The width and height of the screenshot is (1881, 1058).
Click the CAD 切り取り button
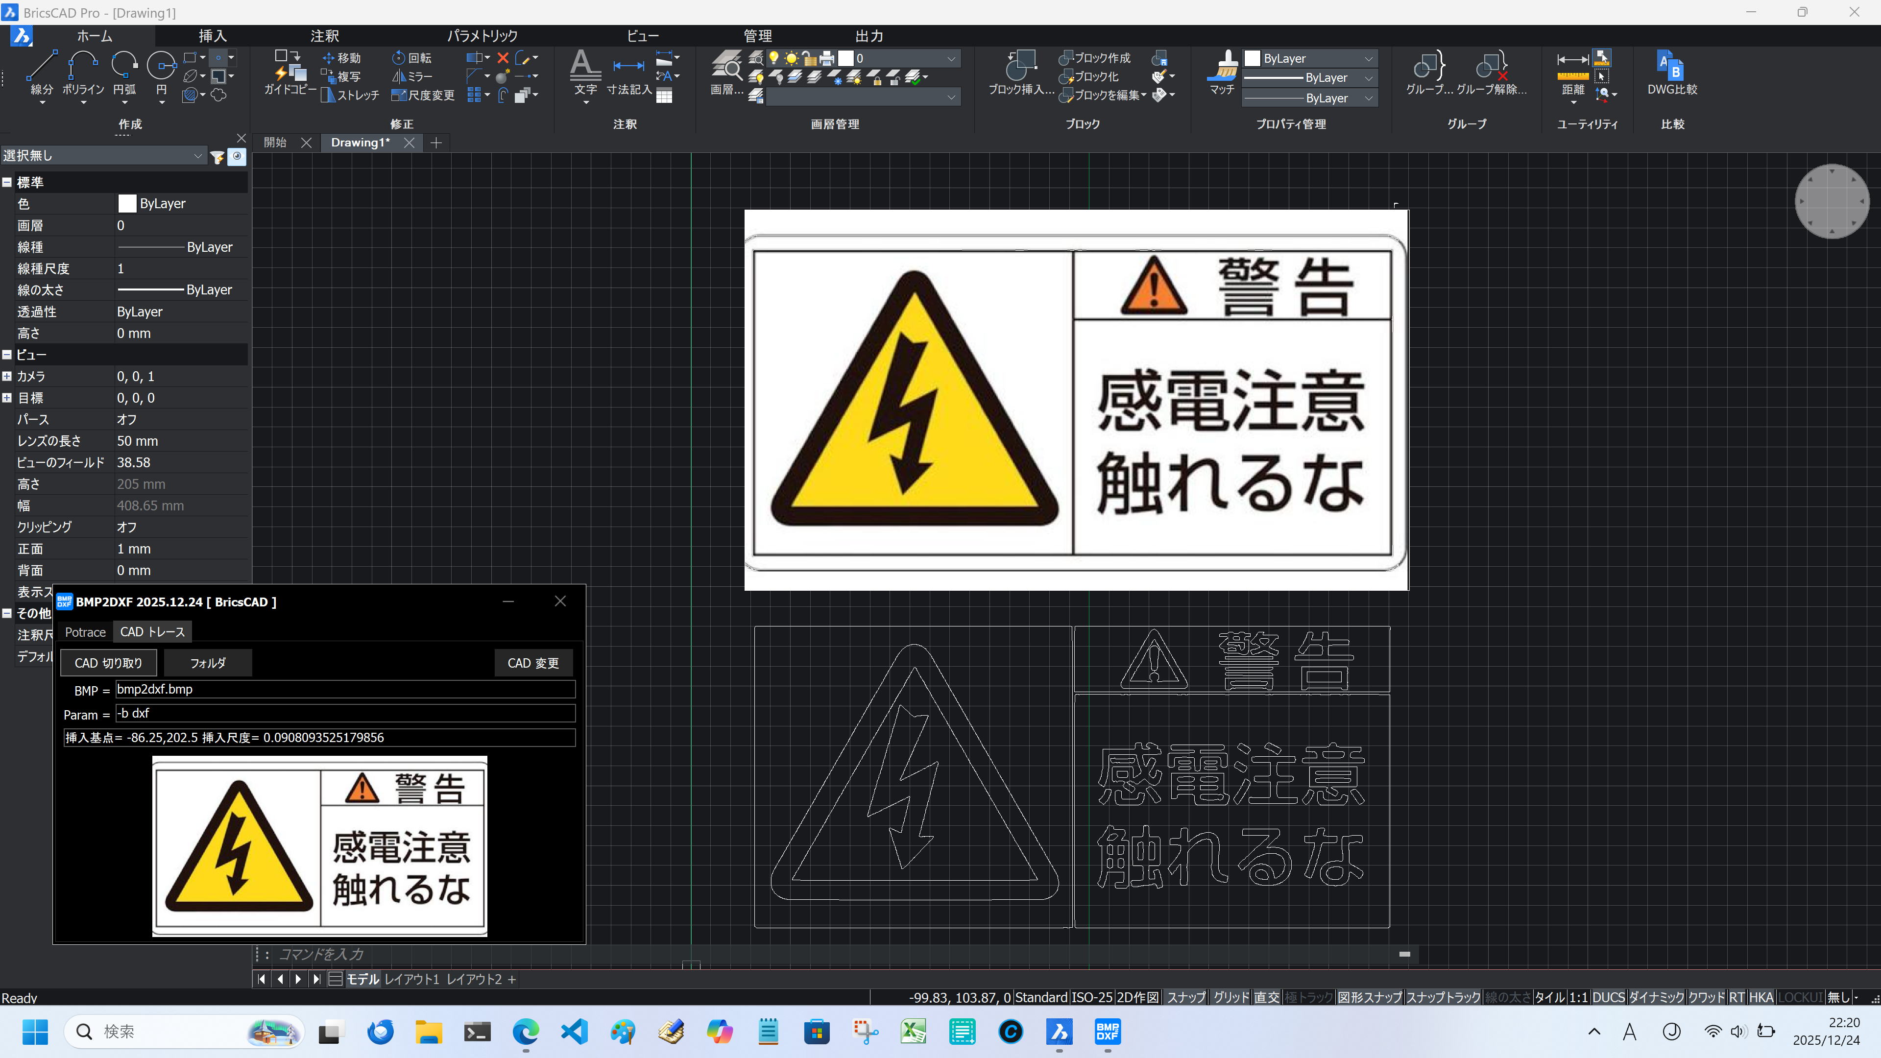click(x=108, y=663)
